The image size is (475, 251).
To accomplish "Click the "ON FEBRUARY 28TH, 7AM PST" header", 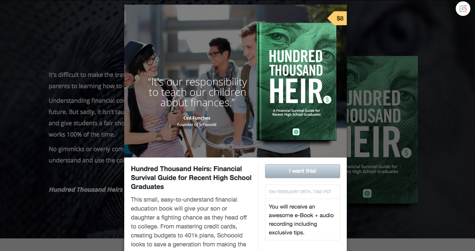I will 300,192.
